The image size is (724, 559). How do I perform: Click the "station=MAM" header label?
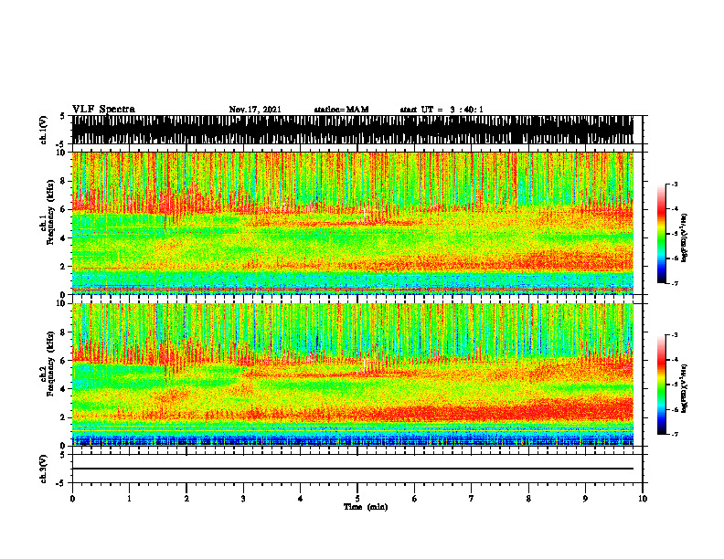[341, 110]
